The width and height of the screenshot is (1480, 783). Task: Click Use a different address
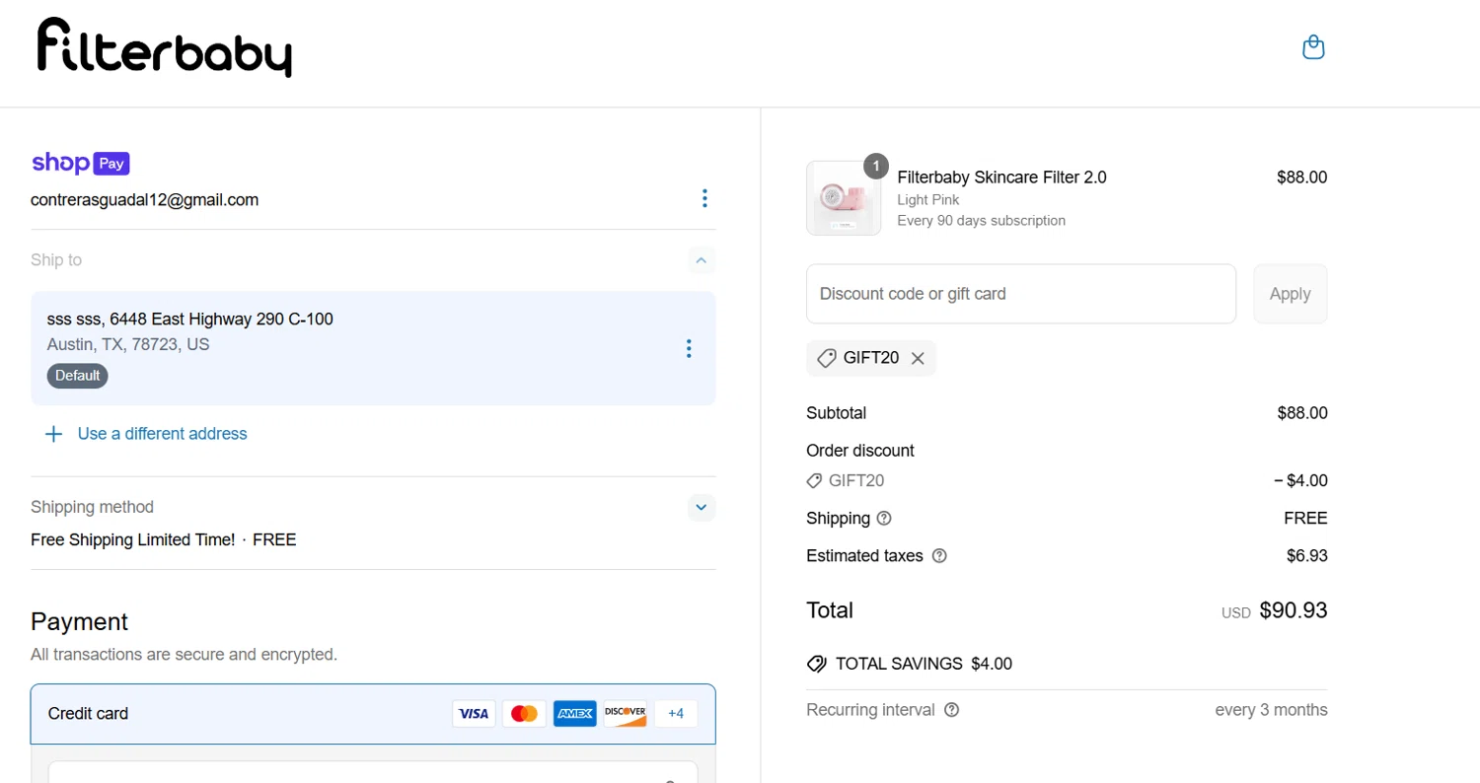click(x=163, y=434)
